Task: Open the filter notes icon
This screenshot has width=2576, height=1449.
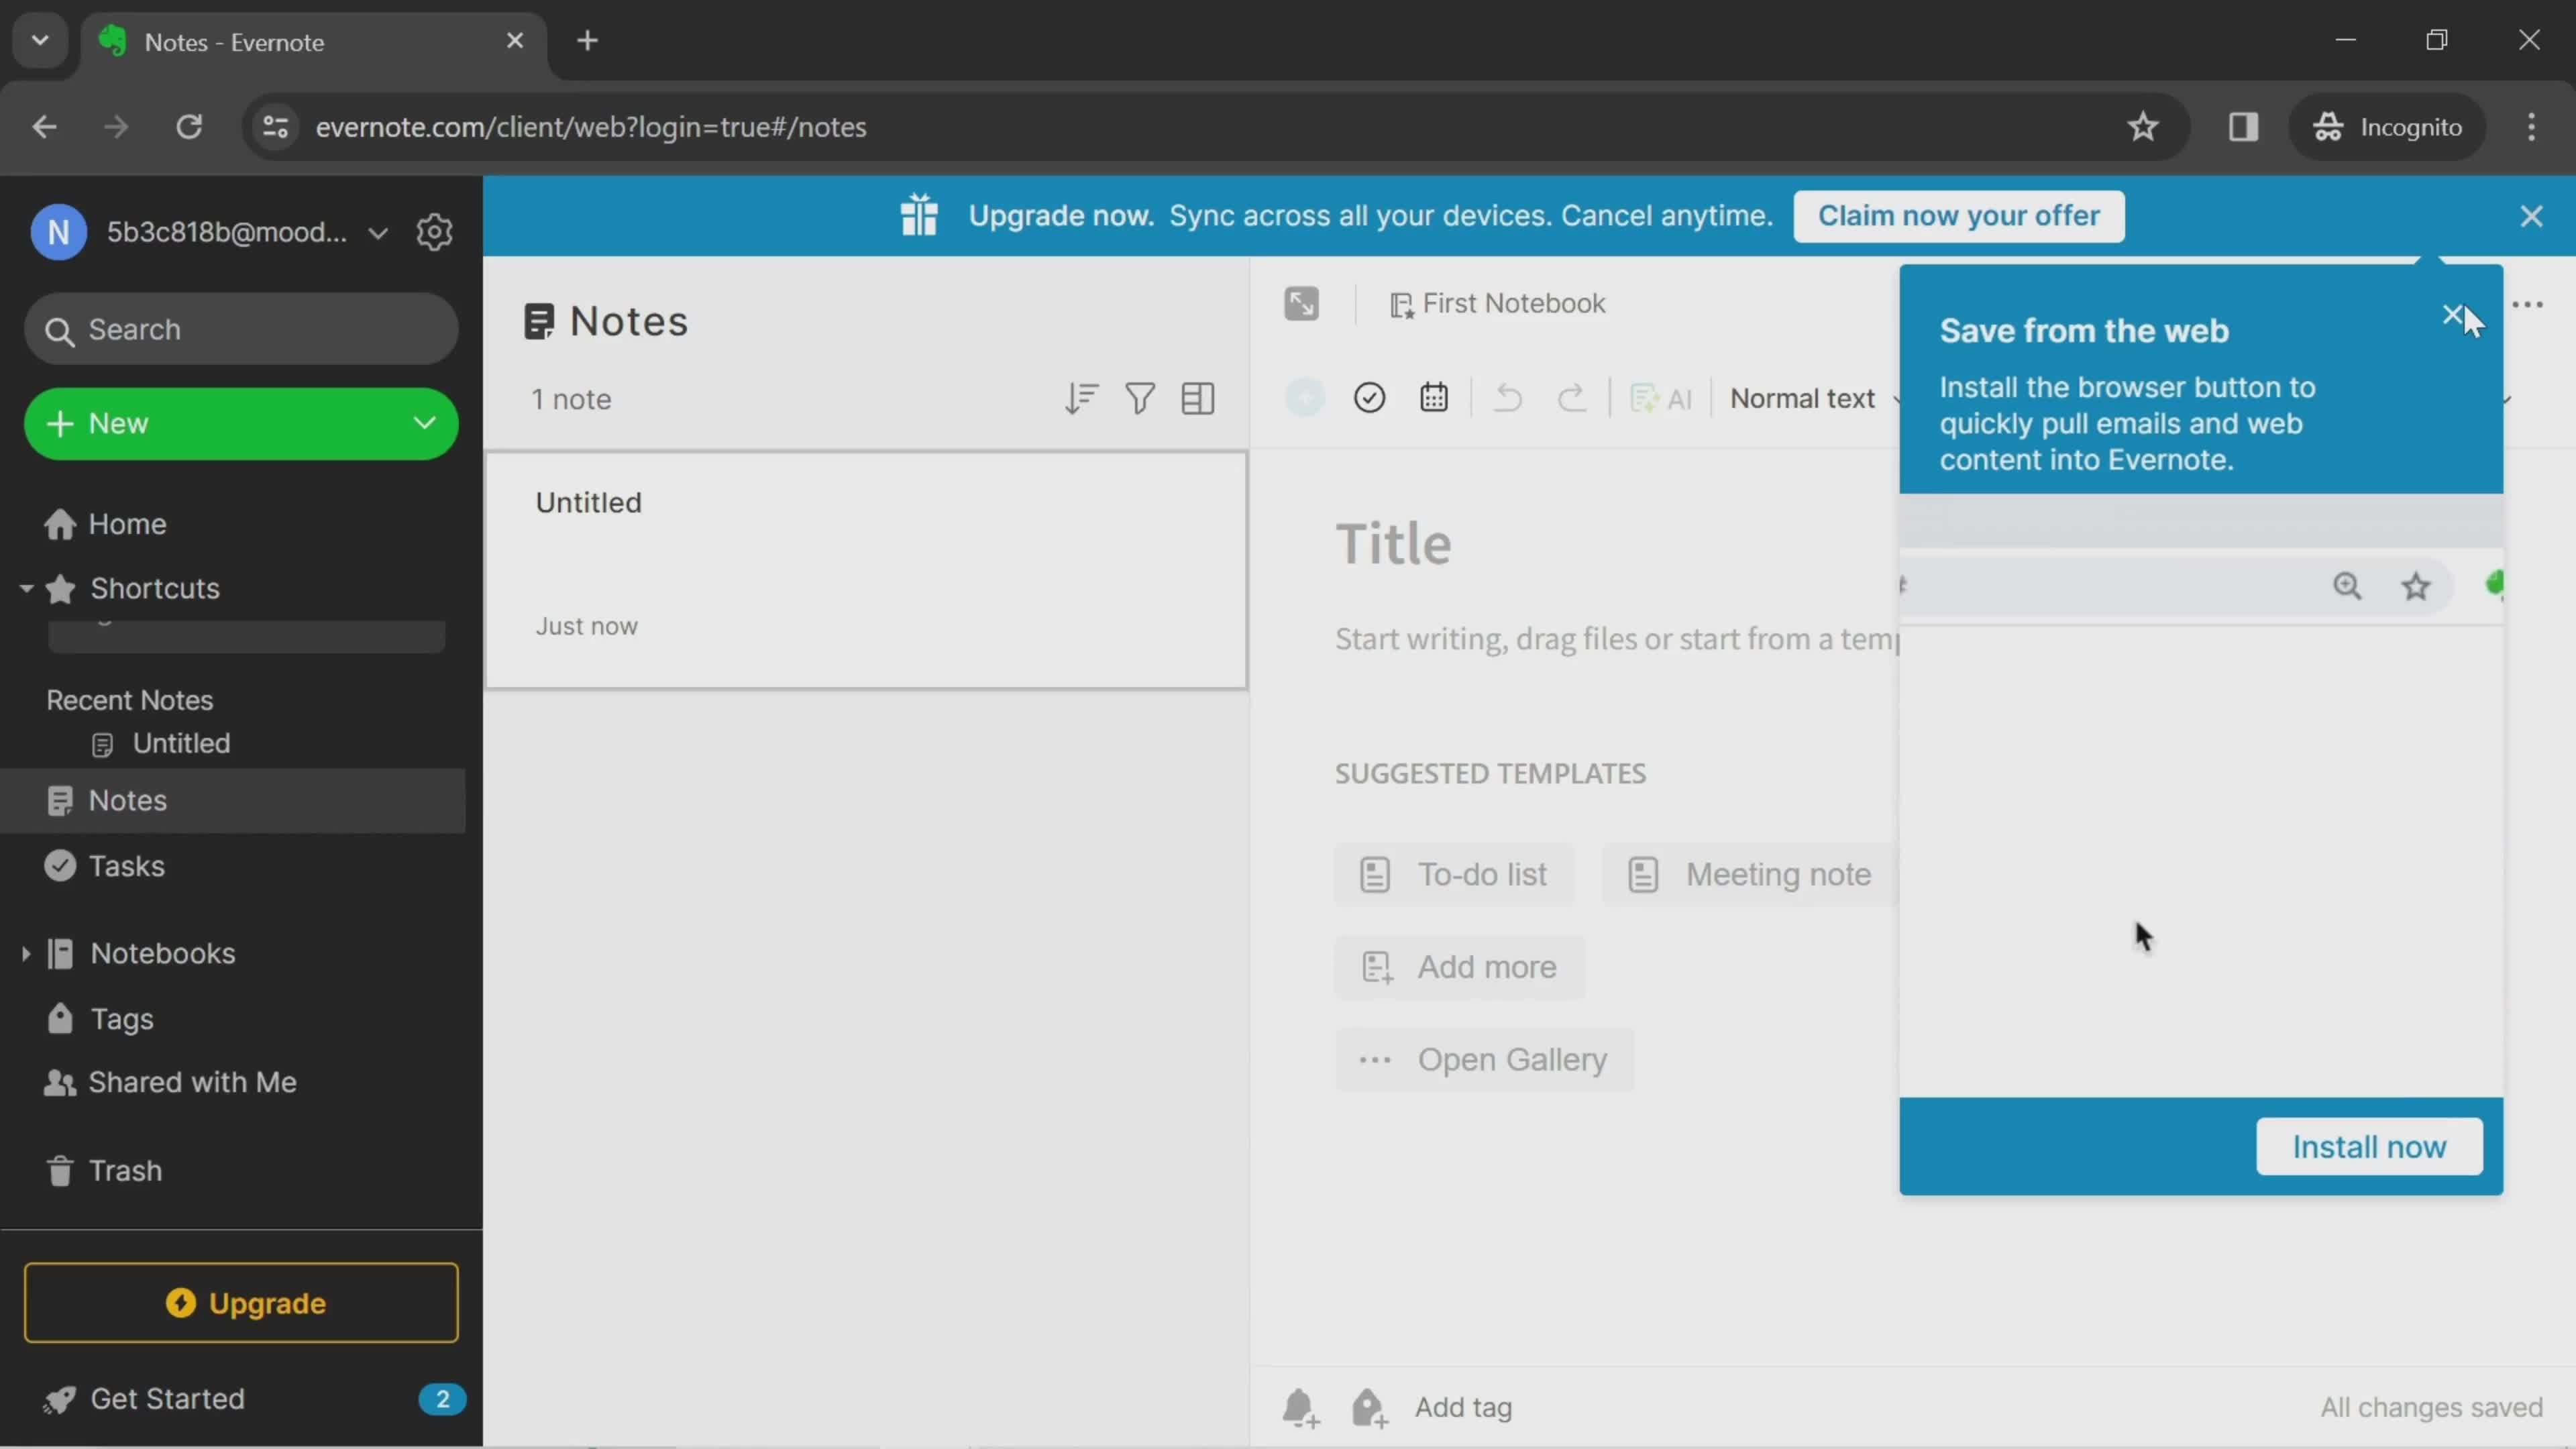Action: pyautogui.click(x=1140, y=399)
